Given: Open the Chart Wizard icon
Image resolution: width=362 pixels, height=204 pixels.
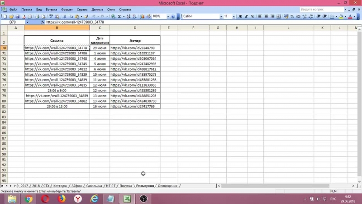Looking at the screenshot, I should tap(142, 16).
